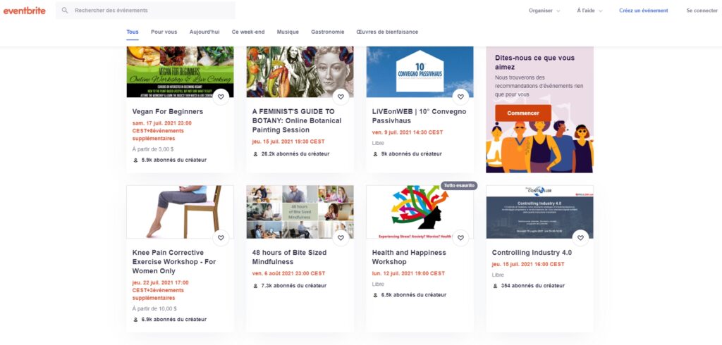
Task: Click follower icon beside 26.2k abonnés
Action: (x=255, y=154)
